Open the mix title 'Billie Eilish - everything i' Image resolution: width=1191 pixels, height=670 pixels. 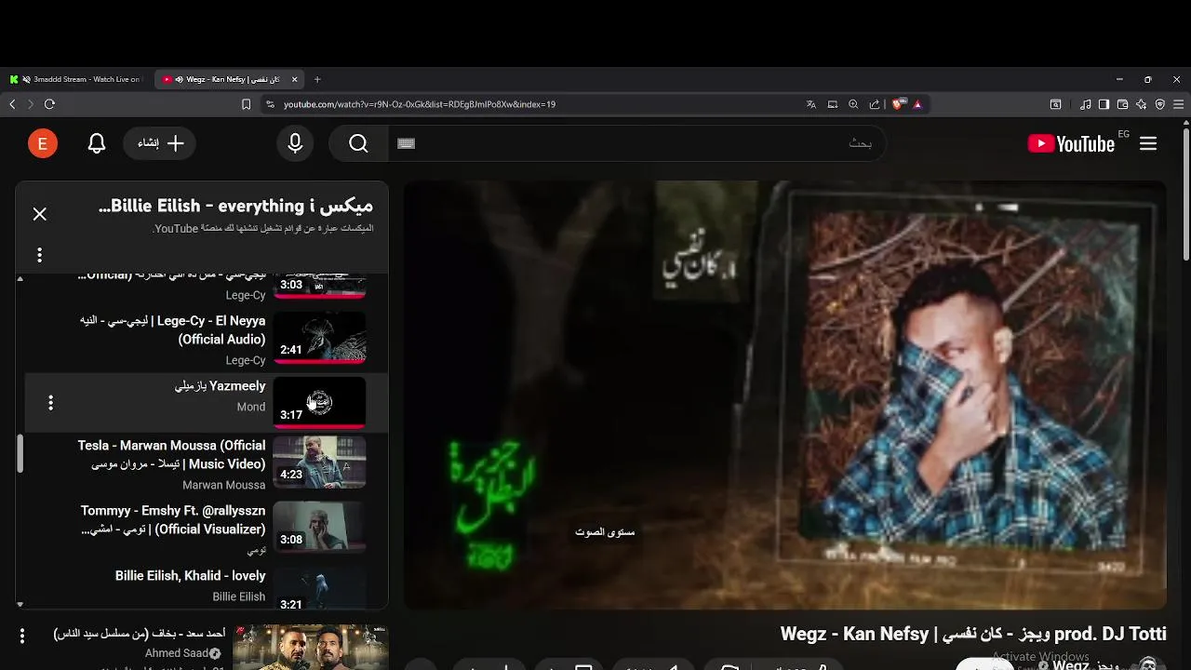(235, 206)
